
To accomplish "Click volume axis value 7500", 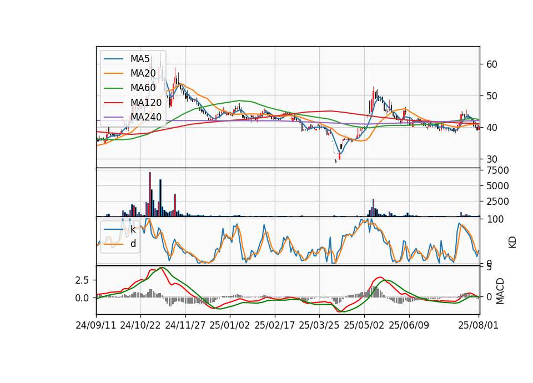I will 497,170.
